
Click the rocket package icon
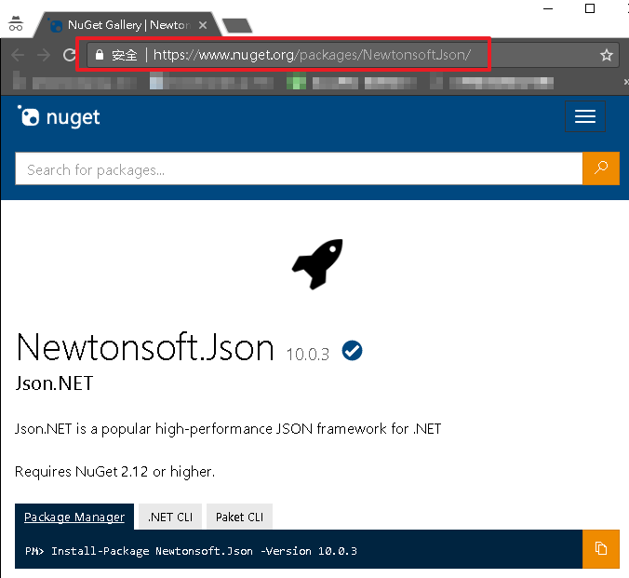coord(317,263)
